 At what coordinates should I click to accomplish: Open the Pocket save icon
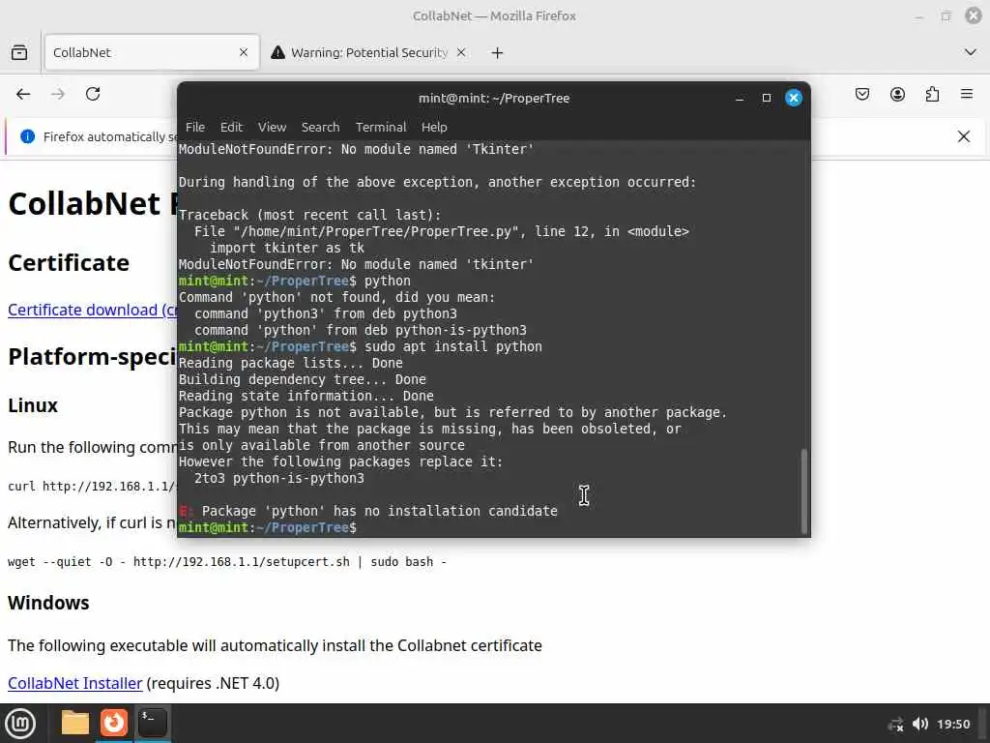tap(862, 94)
